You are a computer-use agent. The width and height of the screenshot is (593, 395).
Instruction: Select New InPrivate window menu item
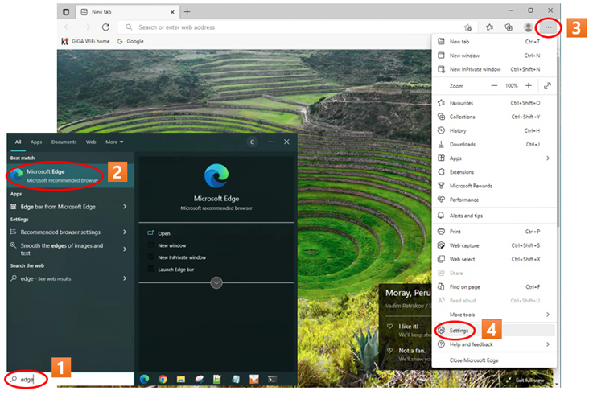coord(493,69)
